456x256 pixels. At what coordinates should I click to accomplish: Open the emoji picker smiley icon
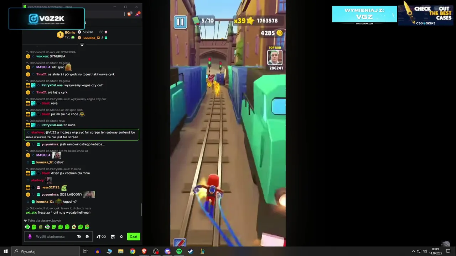pyautogui.click(x=87, y=236)
